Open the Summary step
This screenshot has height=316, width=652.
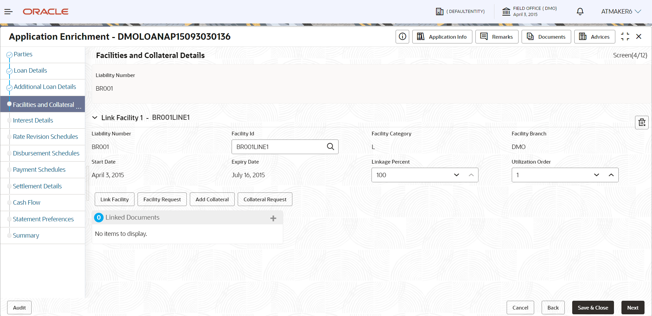(26, 236)
